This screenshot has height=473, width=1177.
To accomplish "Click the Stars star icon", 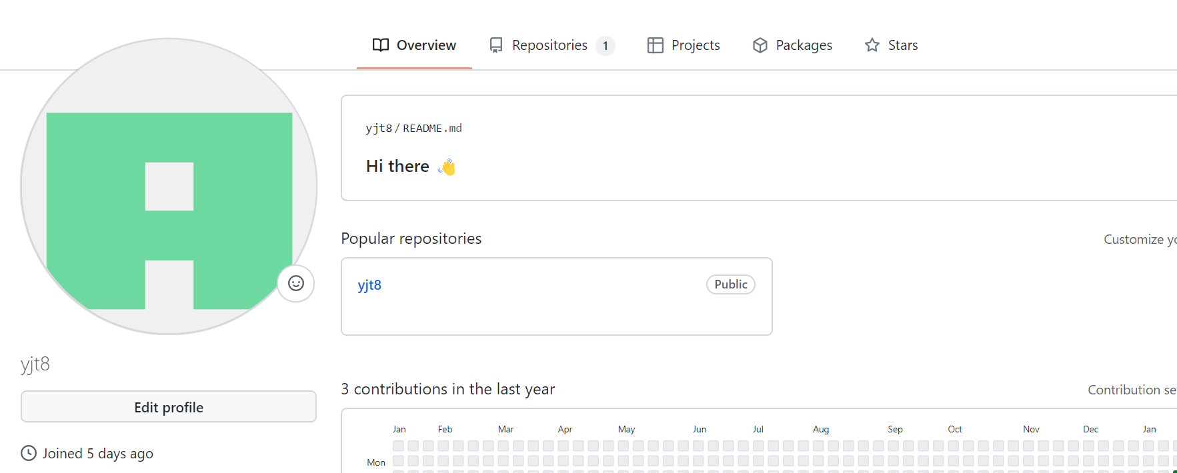I will [872, 45].
